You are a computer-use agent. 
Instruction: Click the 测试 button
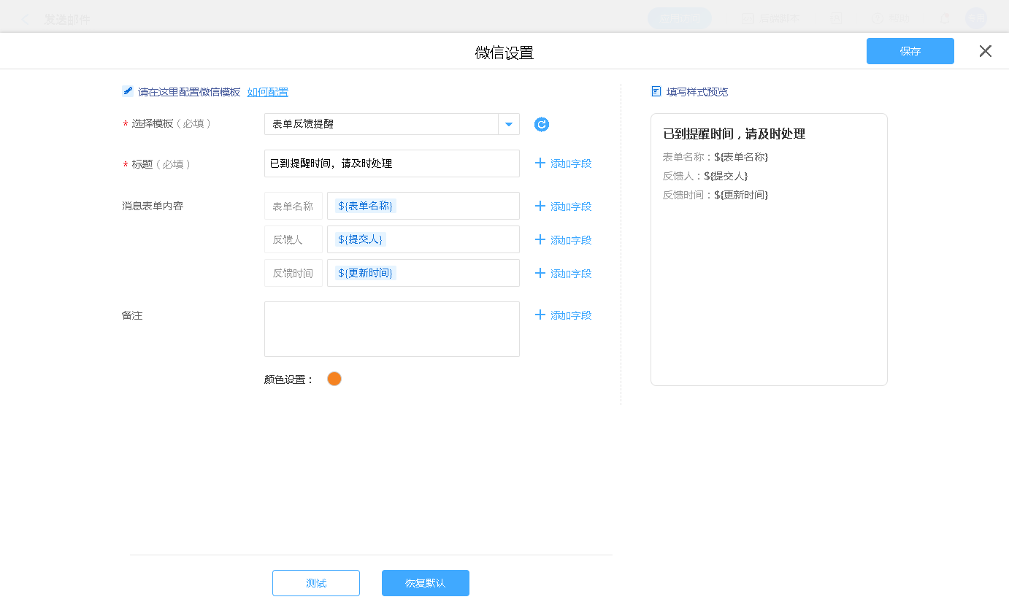pyautogui.click(x=316, y=583)
